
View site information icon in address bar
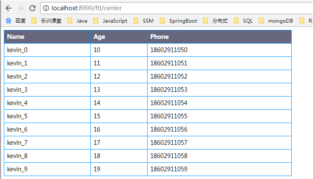coord(46,8)
